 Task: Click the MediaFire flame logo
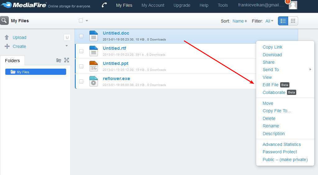pyautogui.click(x=7, y=5)
